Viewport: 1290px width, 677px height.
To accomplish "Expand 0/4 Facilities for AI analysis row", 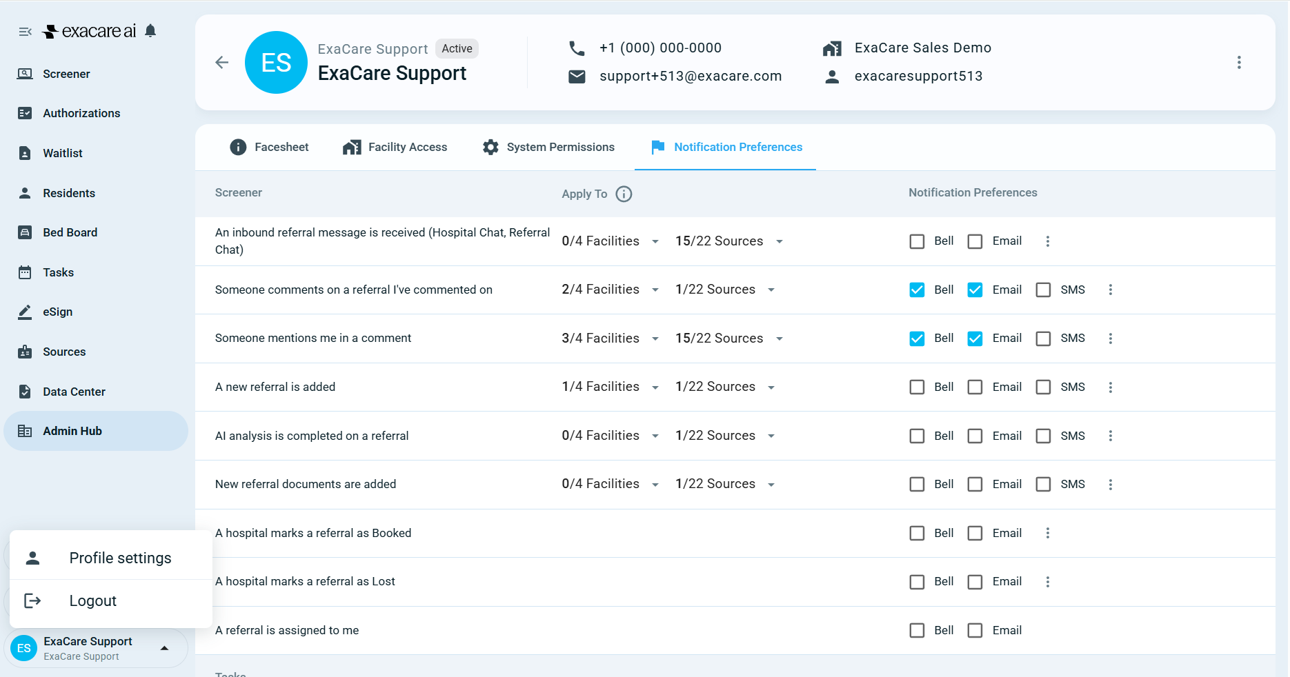I will click(x=611, y=436).
